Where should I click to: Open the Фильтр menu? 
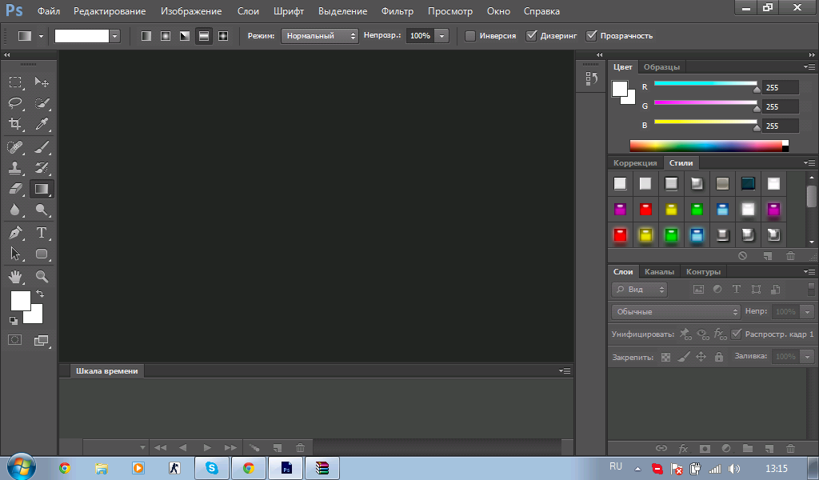(398, 12)
